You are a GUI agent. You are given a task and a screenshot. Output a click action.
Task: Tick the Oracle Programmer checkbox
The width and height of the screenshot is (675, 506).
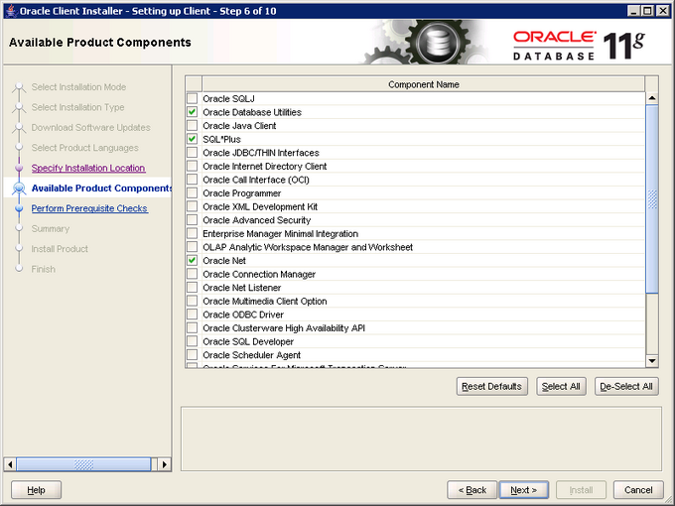(192, 193)
